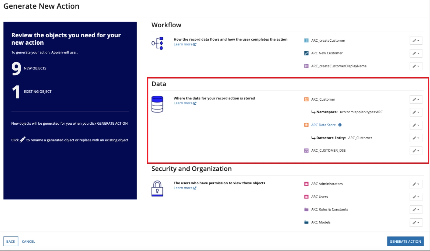Click the GENERATE ACTION button
This screenshot has height=251, width=430.
tap(405, 241)
